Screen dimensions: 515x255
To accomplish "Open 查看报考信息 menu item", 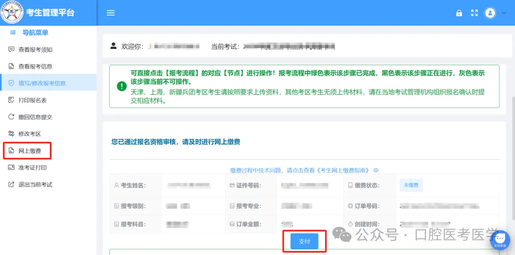I will 48,66.
